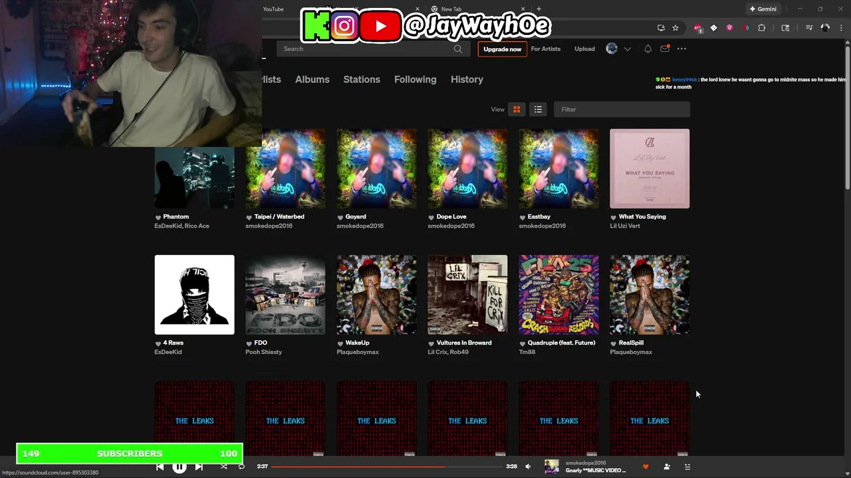This screenshot has width=851, height=478.
Task: Seek along the track progress bar
Action: [x=387, y=467]
